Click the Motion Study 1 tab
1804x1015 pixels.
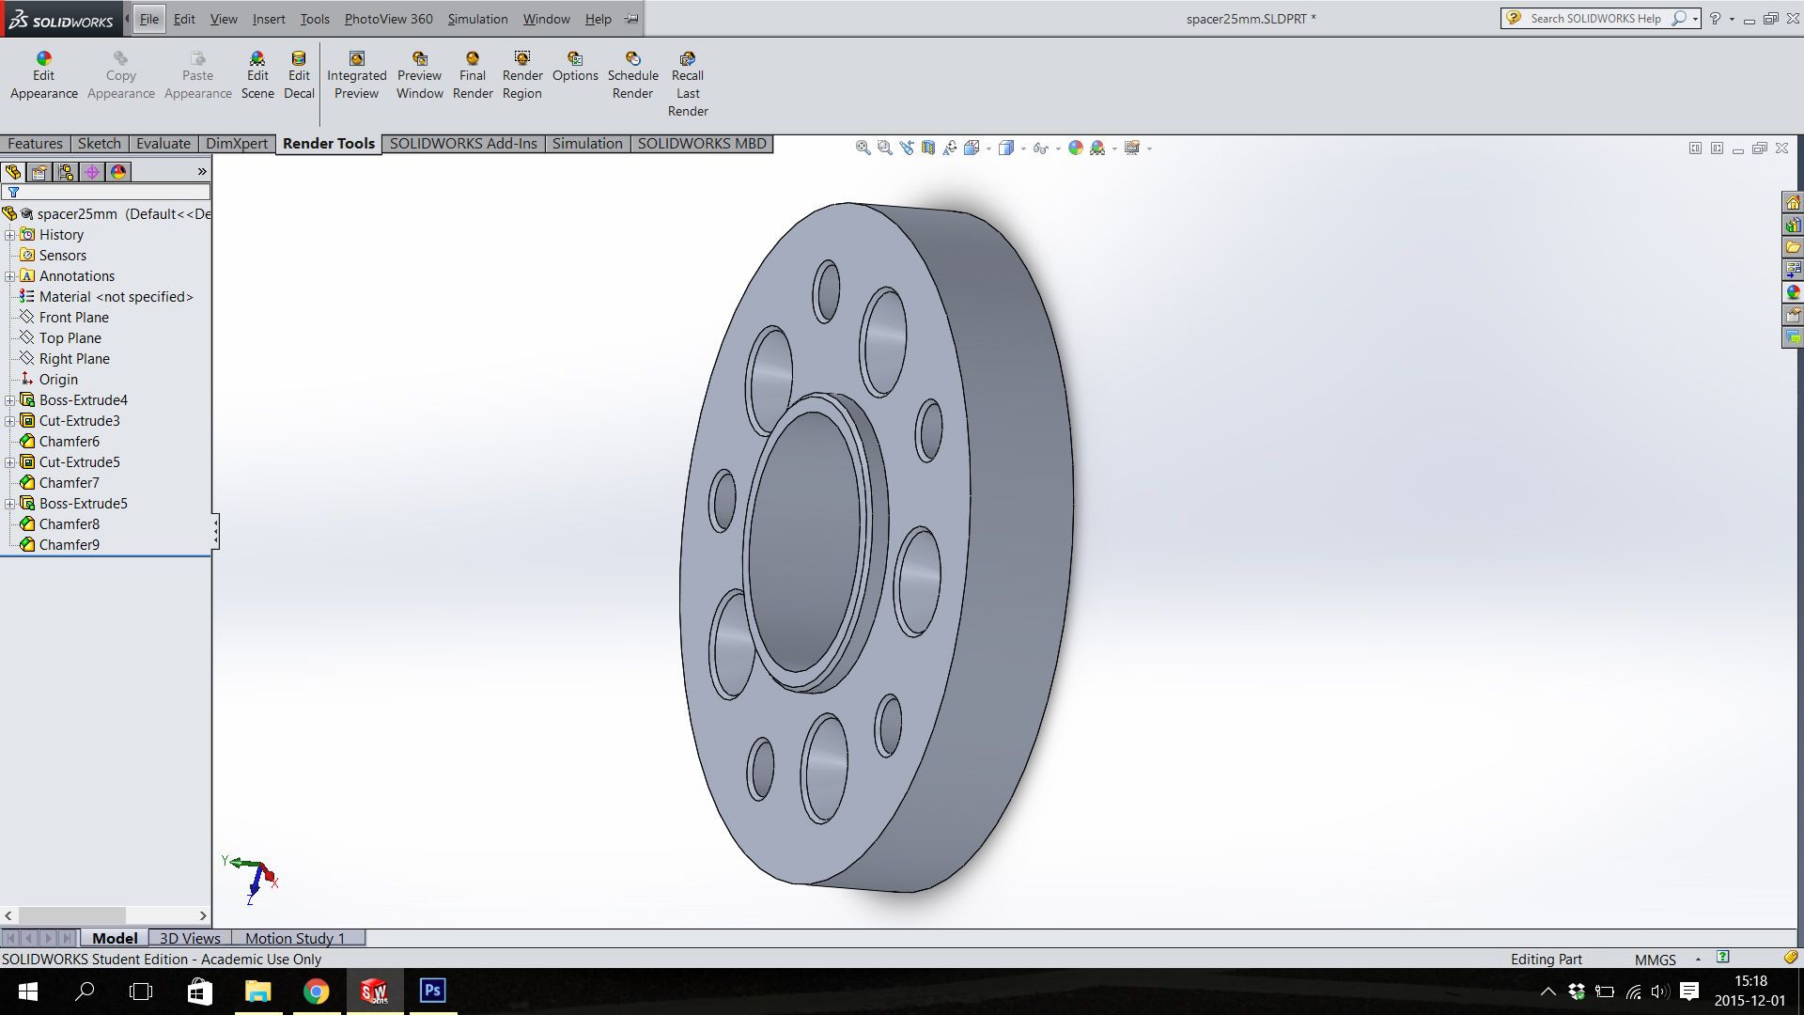[x=295, y=938]
